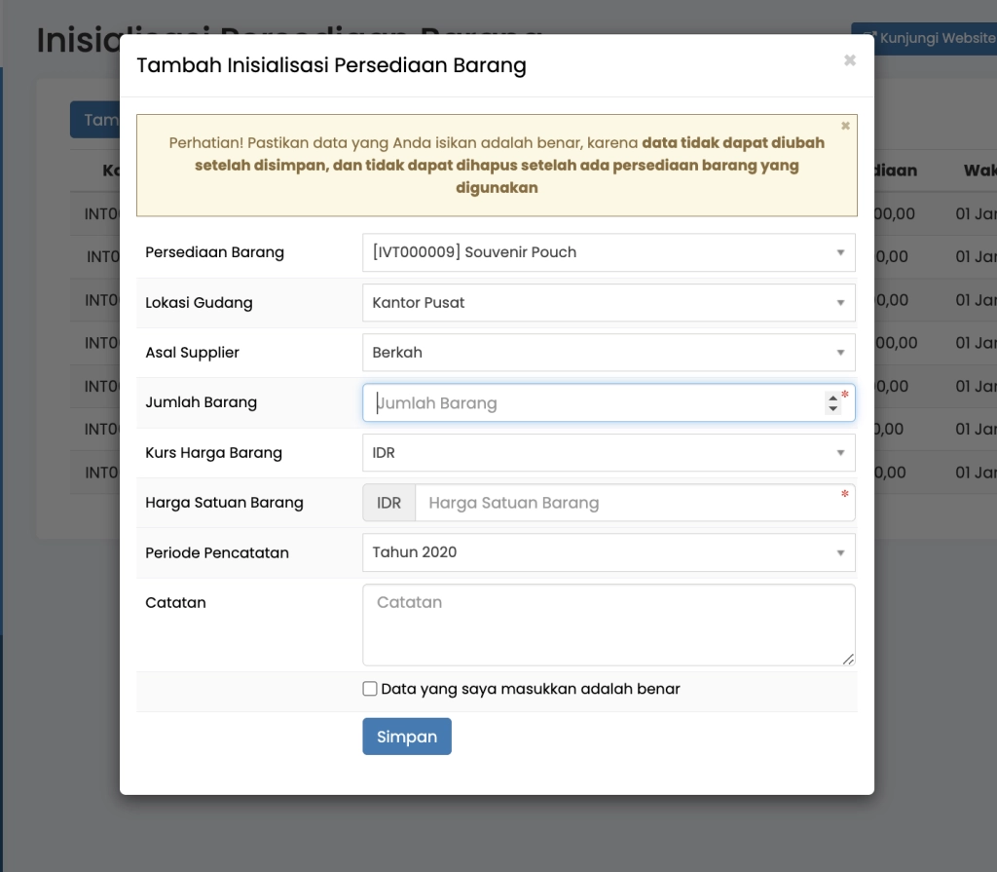The image size is (997, 872).
Task: Click the up arrow of Jumlah Barang spinner
Action: coord(831,398)
